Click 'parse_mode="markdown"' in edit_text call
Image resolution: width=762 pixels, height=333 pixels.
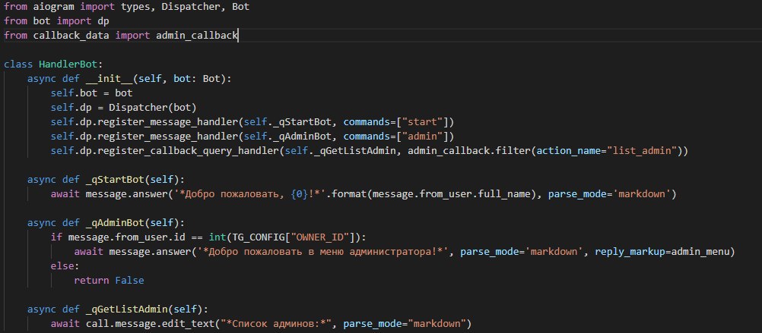(405, 324)
